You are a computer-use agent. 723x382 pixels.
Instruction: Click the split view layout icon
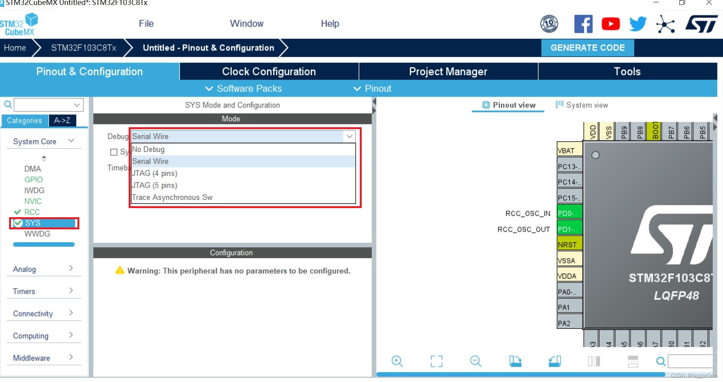click(x=594, y=361)
